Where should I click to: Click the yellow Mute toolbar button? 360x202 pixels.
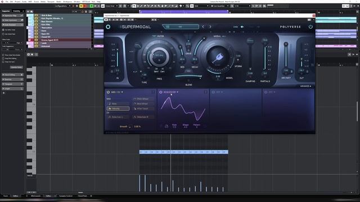(x=81, y=6)
